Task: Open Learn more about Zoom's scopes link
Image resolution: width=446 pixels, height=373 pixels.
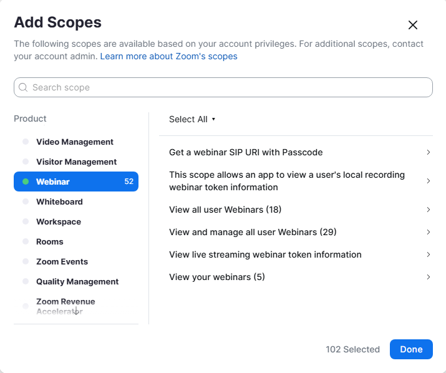Action: (168, 56)
